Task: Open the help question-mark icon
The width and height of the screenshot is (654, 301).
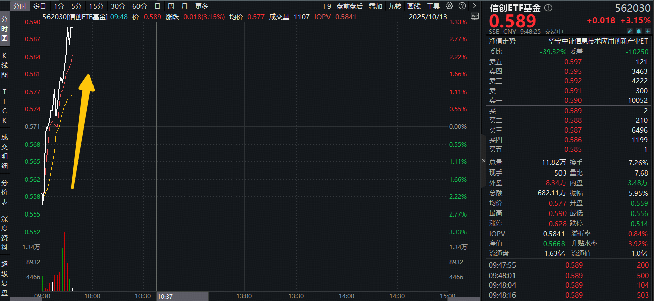Action: point(462,6)
